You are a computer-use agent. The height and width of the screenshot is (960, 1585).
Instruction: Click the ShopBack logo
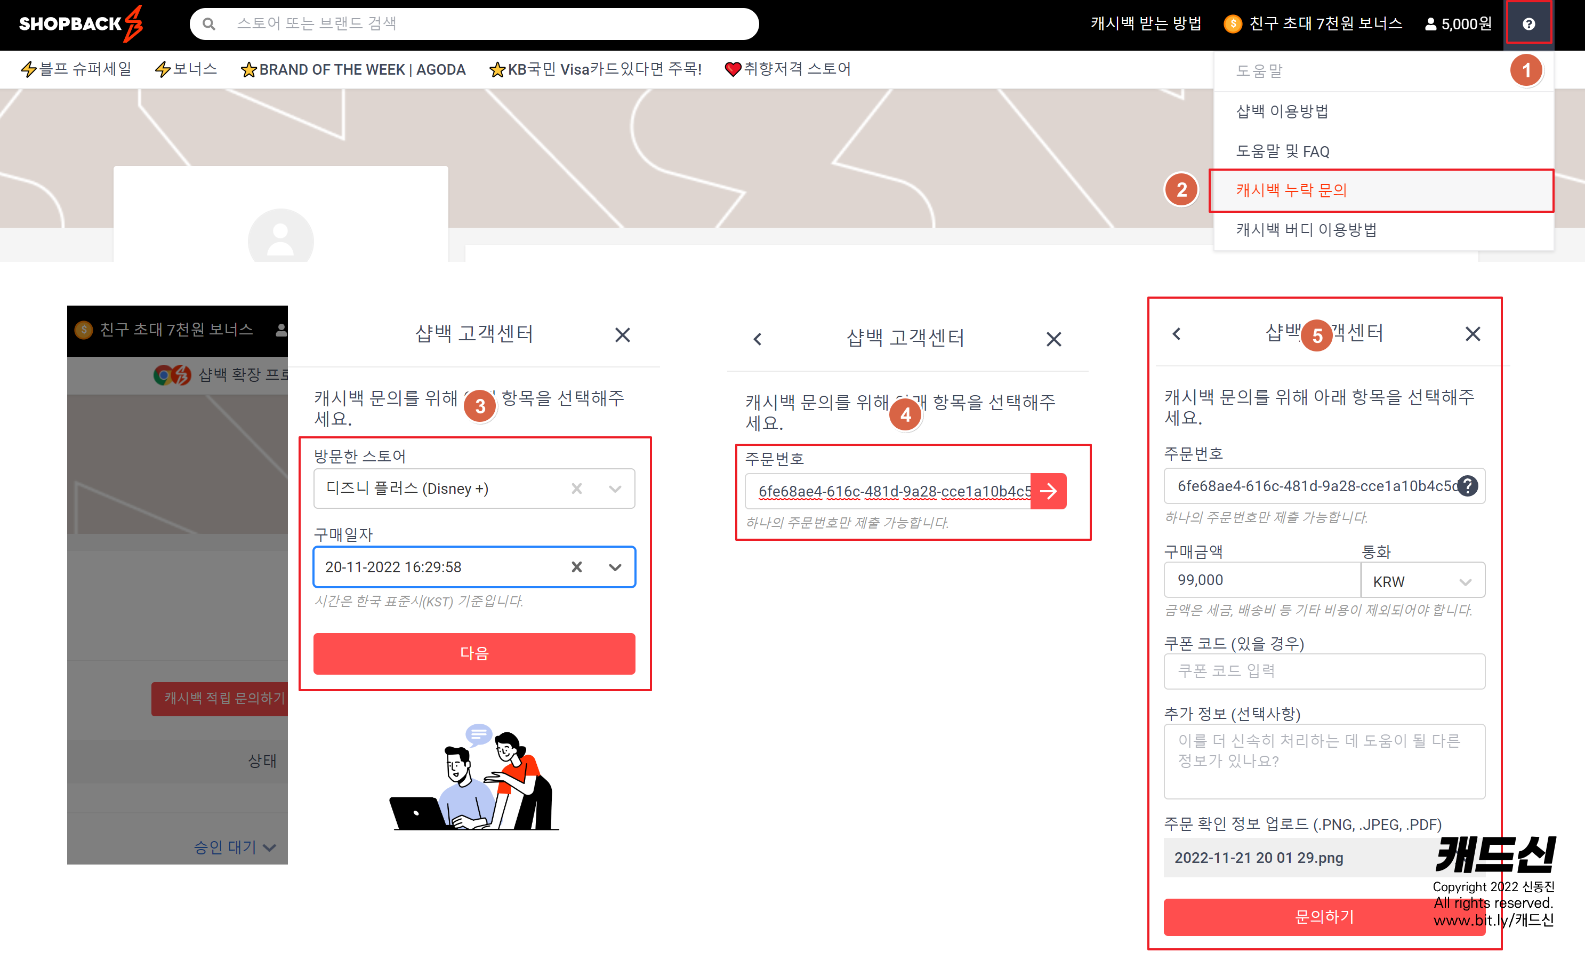(x=82, y=24)
